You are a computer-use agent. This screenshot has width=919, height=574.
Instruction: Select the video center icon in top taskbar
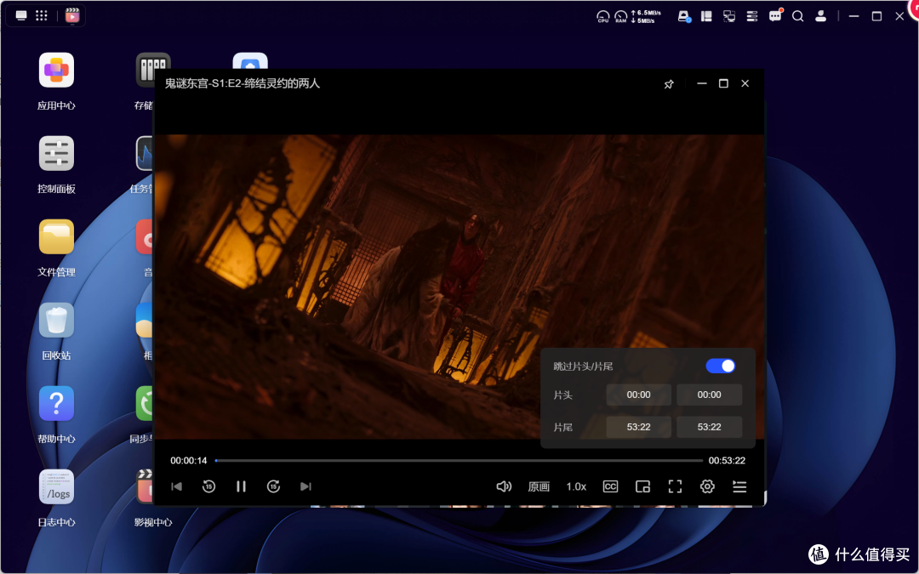[x=72, y=15]
